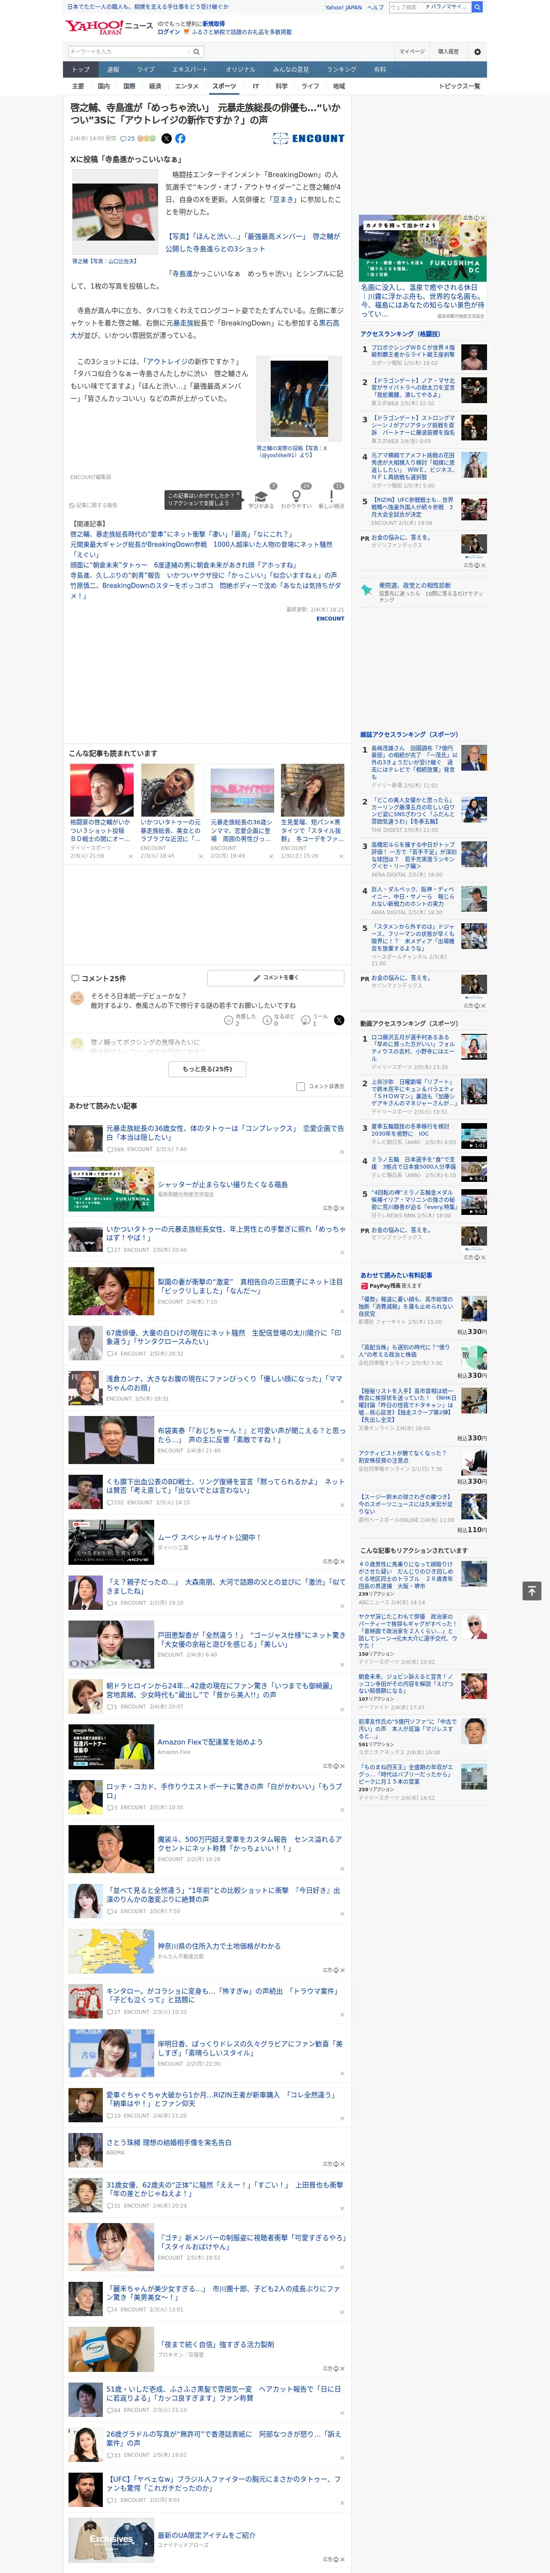Open the エキスパート navigation tab
This screenshot has height=2573, width=550.
pyautogui.click(x=190, y=70)
